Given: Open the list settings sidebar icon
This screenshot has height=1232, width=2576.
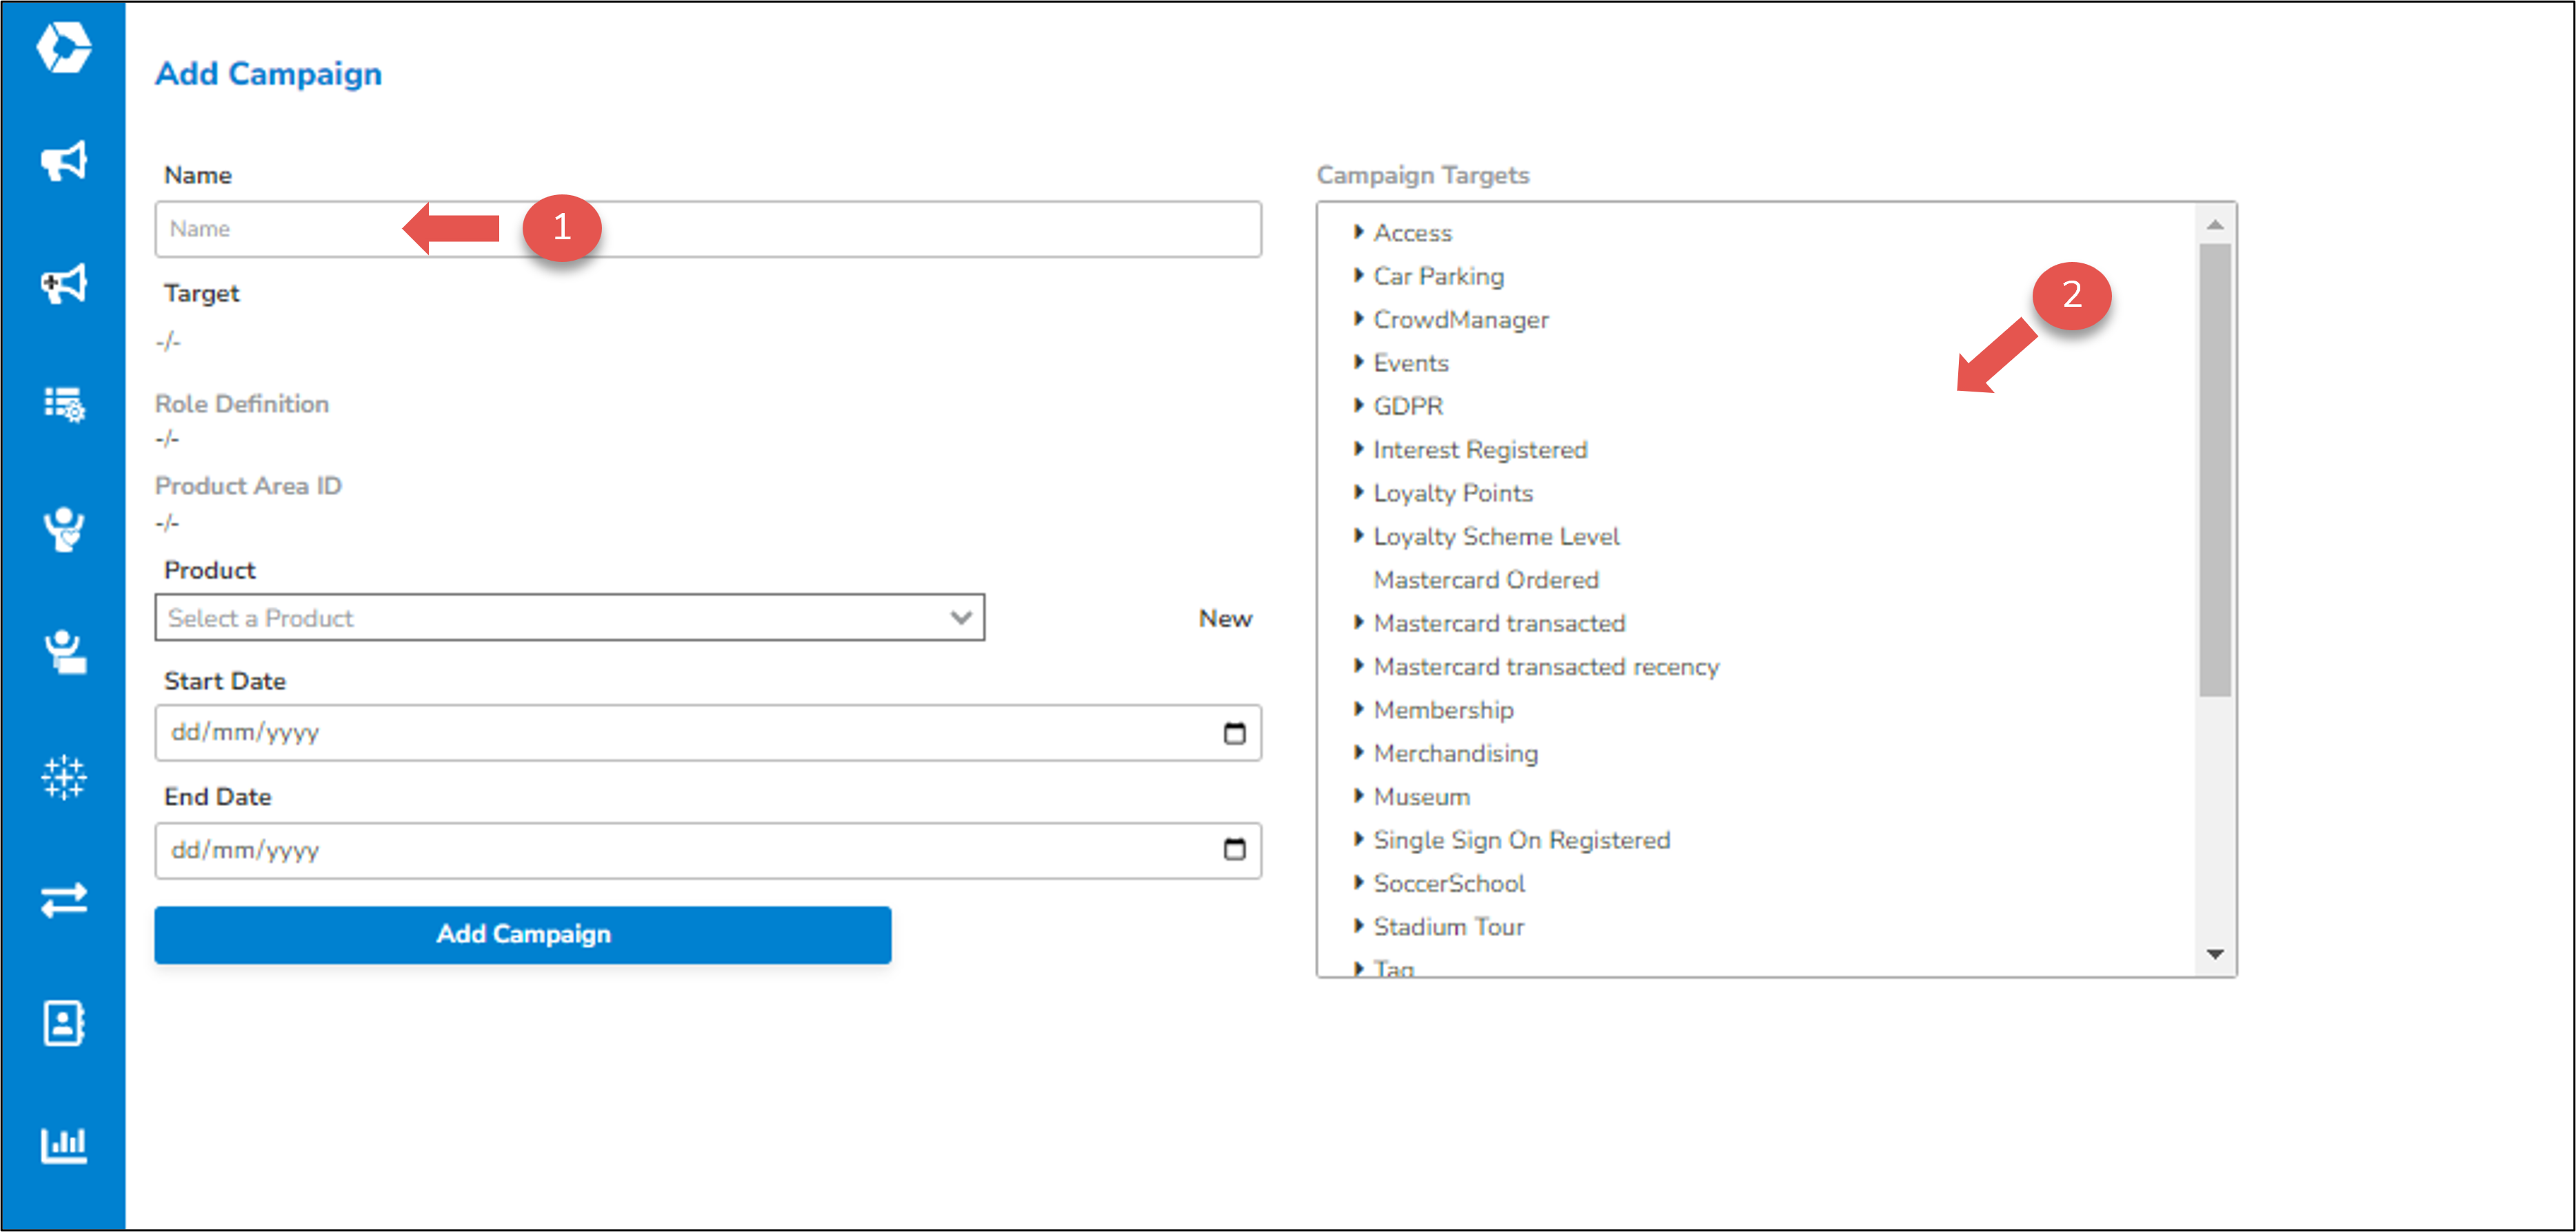Looking at the screenshot, I should click(x=64, y=404).
